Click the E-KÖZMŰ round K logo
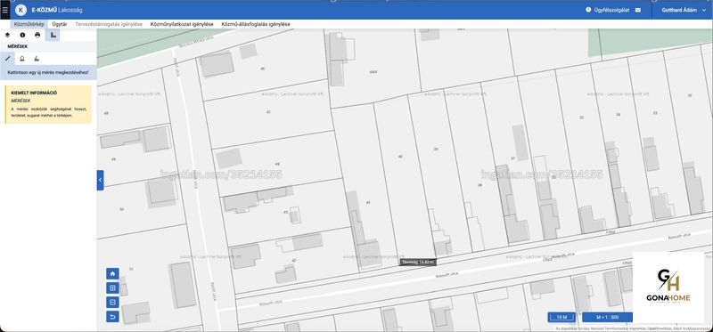Screen dimensions: 713x332 click(x=20, y=10)
